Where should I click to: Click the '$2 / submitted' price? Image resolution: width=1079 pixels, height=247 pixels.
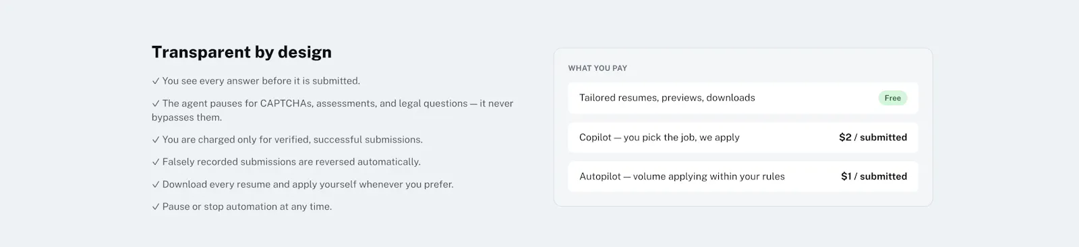click(873, 137)
